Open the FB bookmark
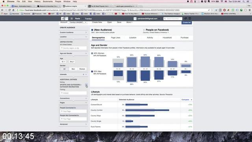Image resolution: width=252 pixels, height=142 pixels. pyautogui.click(x=59, y=14)
